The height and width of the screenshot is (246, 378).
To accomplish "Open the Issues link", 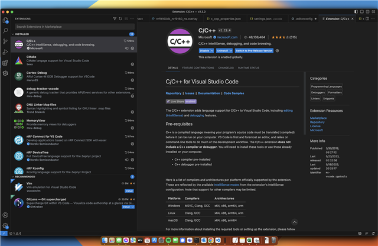I will 190,93.
